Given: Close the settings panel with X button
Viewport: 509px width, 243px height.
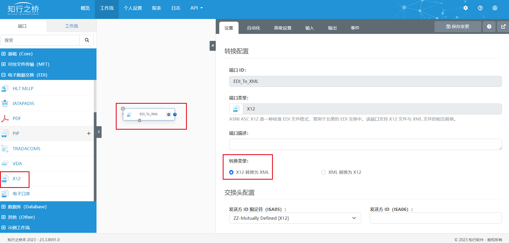Looking at the screenshot, I should pyautogui.click(x=213, y=46).
